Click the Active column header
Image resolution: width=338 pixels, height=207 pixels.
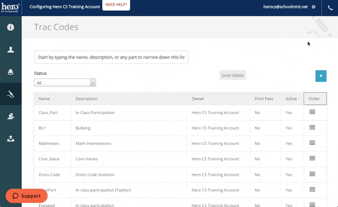[x=291, y=99]
